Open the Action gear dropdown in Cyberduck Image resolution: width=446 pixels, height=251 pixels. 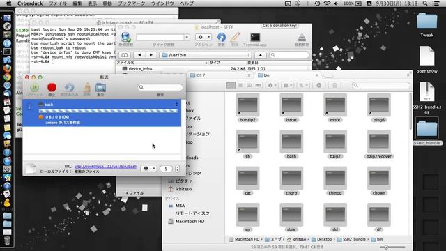coord(203,37)
